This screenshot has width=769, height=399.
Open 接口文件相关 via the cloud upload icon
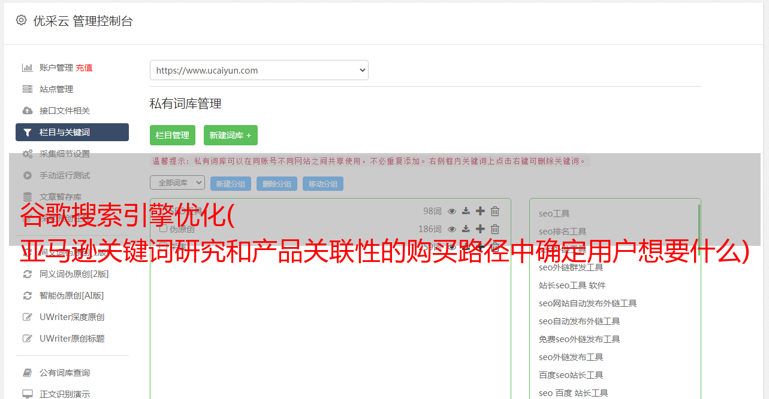(x=27, y=111)
